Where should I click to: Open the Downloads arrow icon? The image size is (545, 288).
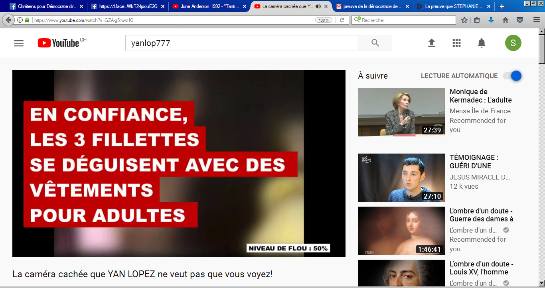tap(491, 20)
